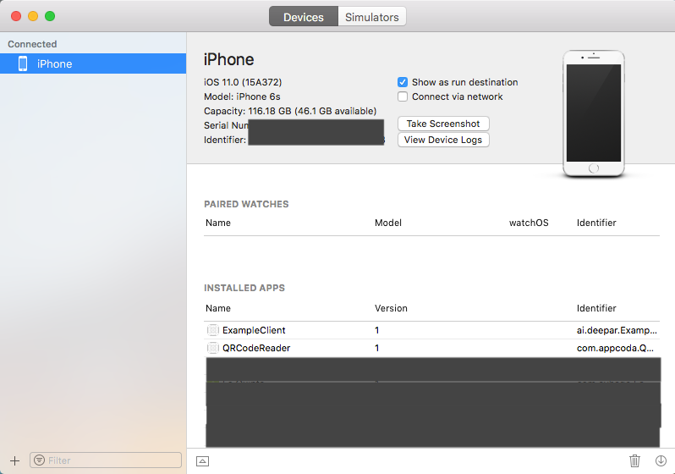The width and height of the screenshot is (675, 474).
Task: Click the trash delete app icon
Action: pyautogui.click(x=634, y=460)
